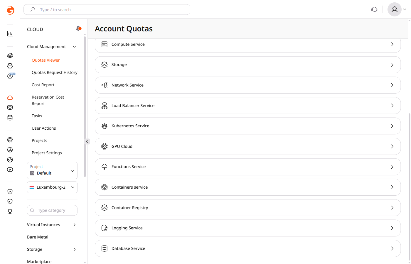
Task: Open the chip processor icon in left rail
Action: point(10,56)
